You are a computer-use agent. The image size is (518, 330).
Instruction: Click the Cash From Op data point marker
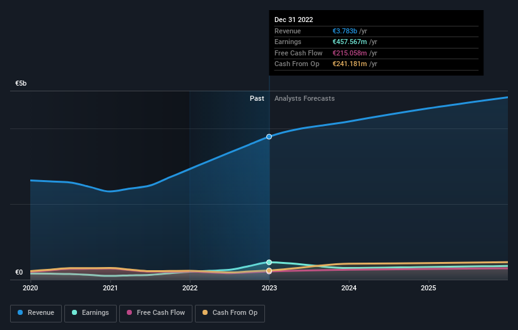coord(269,271)
